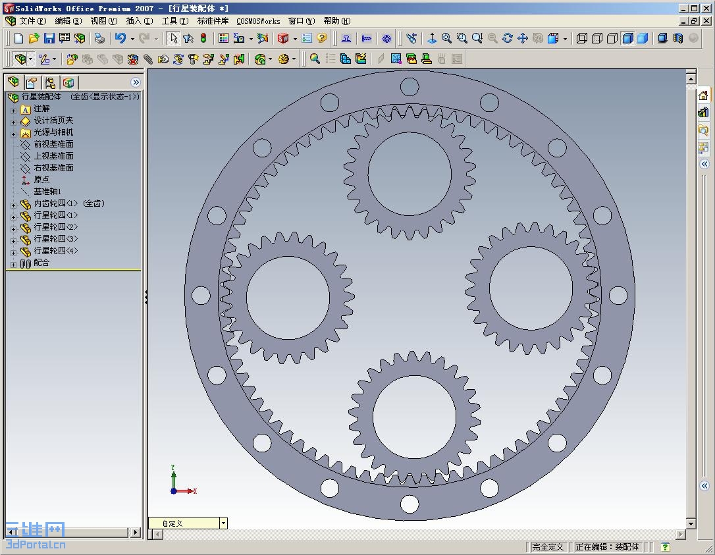Open a file with the folder icon
Viewport: 715px width, 555px height.
point(34,38)
